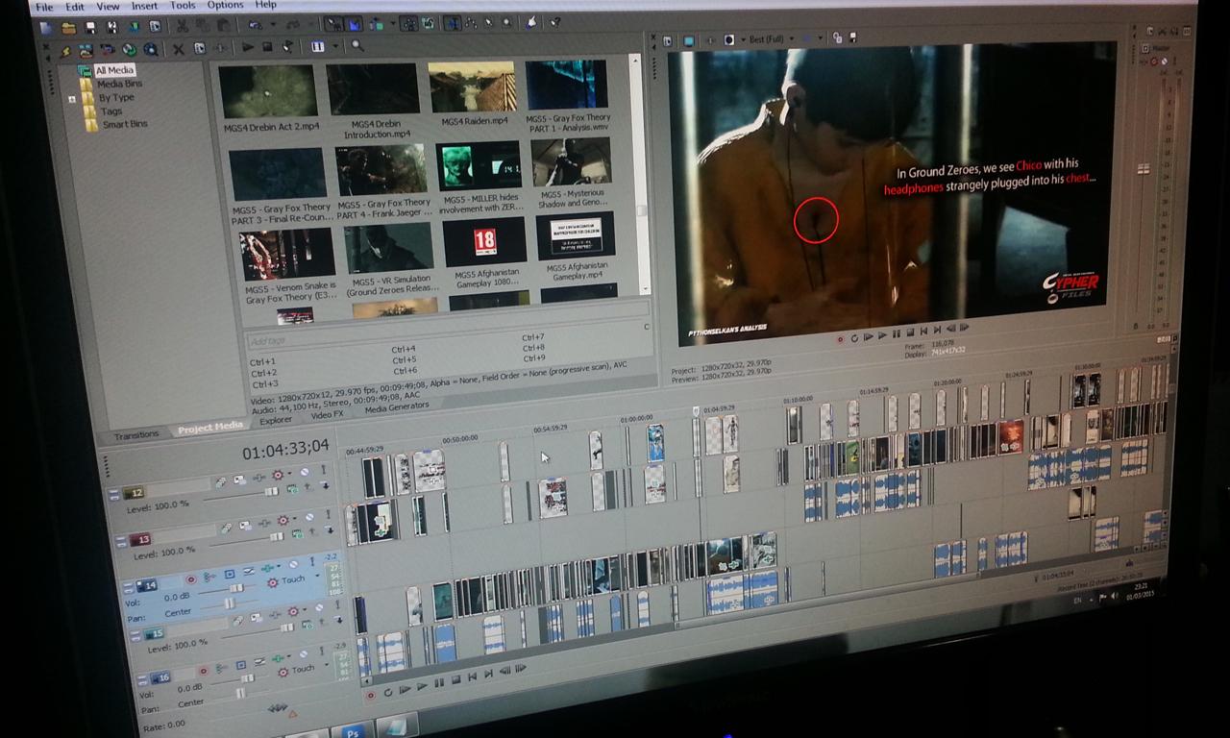Solo video track 12
Viewport: 1230px width, 738px height.
pyautogui.click(x=324, y=469)
